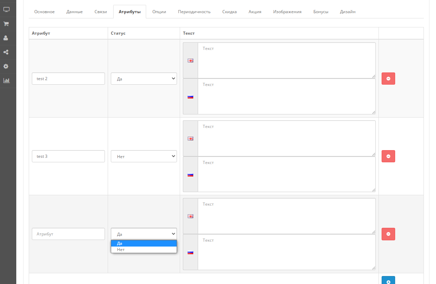Focus the empty Атрибут input field
This screenshot has width=436, height=284.
(68, 234)
